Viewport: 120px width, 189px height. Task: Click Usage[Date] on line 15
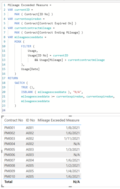[x=30, y=69]
